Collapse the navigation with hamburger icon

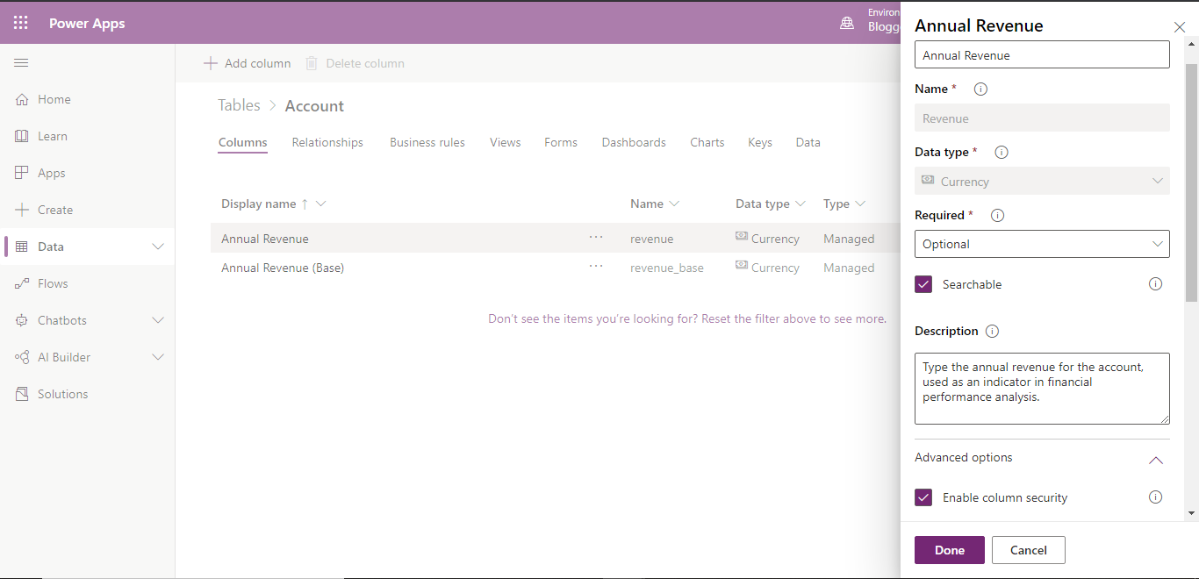coord(21,62)
